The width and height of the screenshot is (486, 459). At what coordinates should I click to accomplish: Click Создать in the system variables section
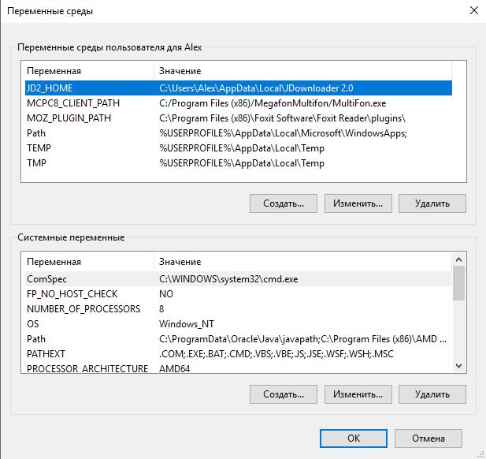click(283, 394)
